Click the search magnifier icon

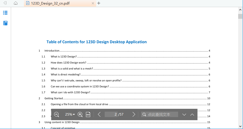(x=144, y=114)
